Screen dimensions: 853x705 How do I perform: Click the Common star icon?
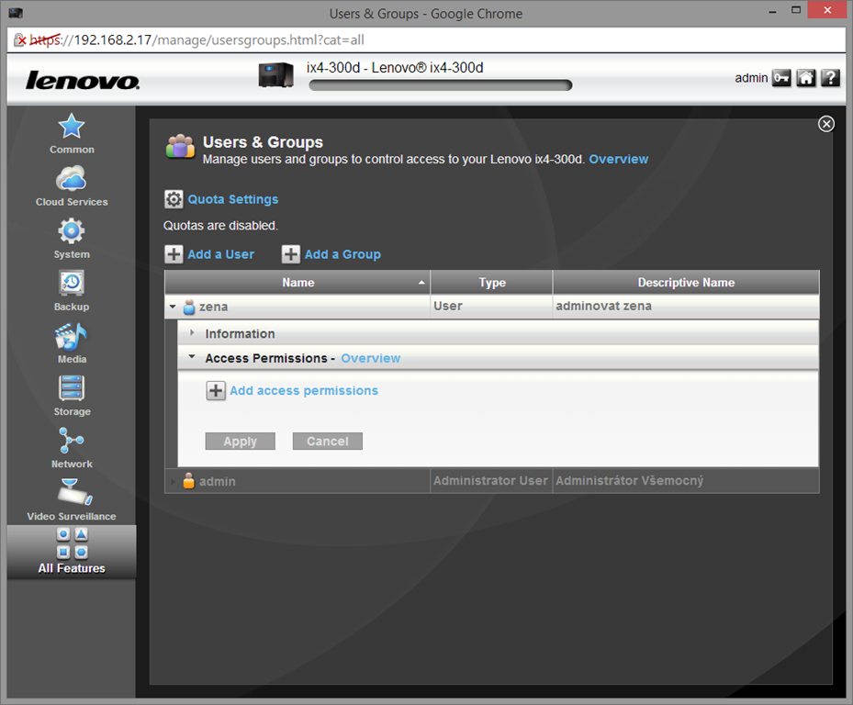point(72,127)
